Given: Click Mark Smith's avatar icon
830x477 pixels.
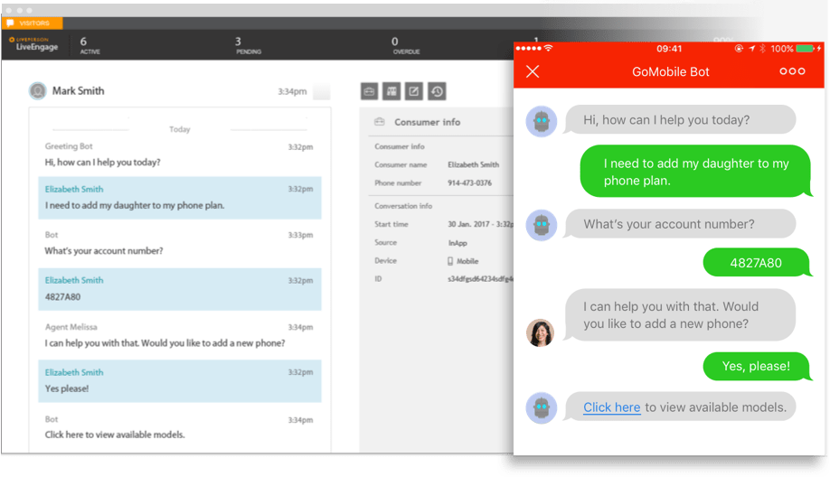Looking at the screenshot, I should (x=38, y=91).
